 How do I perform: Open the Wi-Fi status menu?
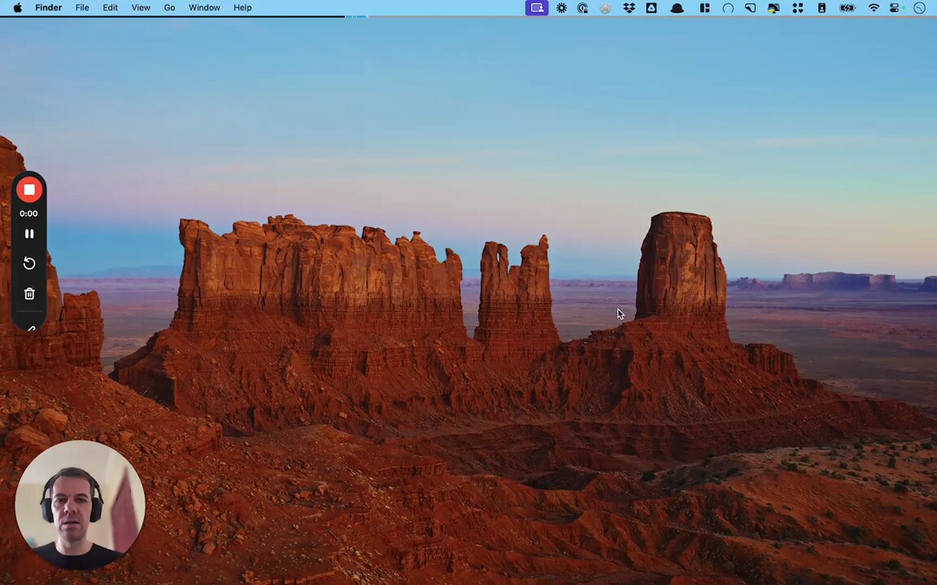pos(873,8)
